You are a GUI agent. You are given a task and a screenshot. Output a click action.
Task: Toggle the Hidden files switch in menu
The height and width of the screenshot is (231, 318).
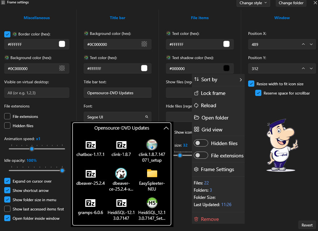click(x=201, y=143)
